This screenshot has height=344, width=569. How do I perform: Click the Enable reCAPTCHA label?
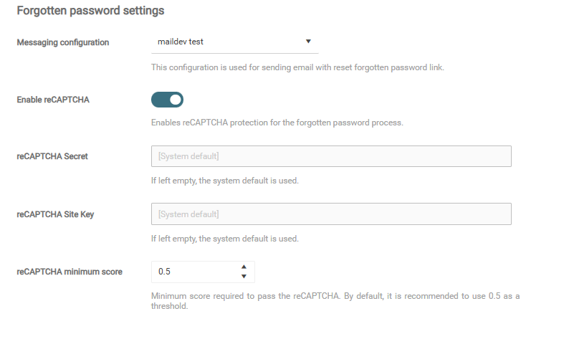point(53,100)
